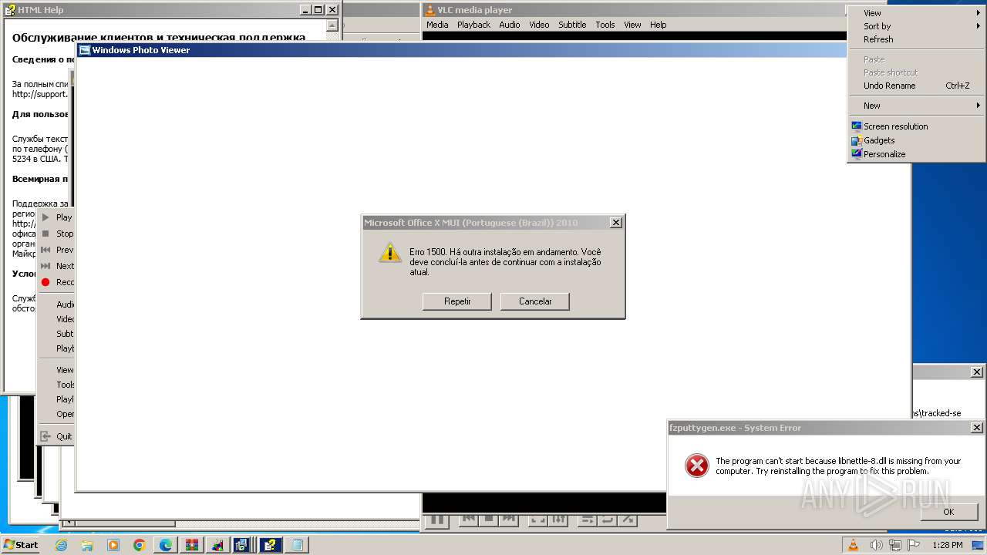Image resolution: width=987 pixels, height=555 pixels.
Task: Select Undo Rename in the context menu
Action: tap(916, 86)
